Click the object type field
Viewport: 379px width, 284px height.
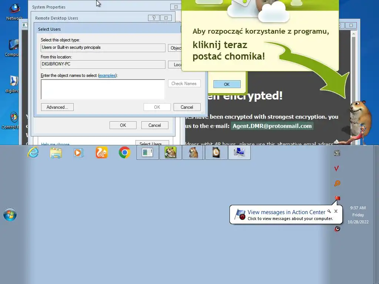coord(103,48)
